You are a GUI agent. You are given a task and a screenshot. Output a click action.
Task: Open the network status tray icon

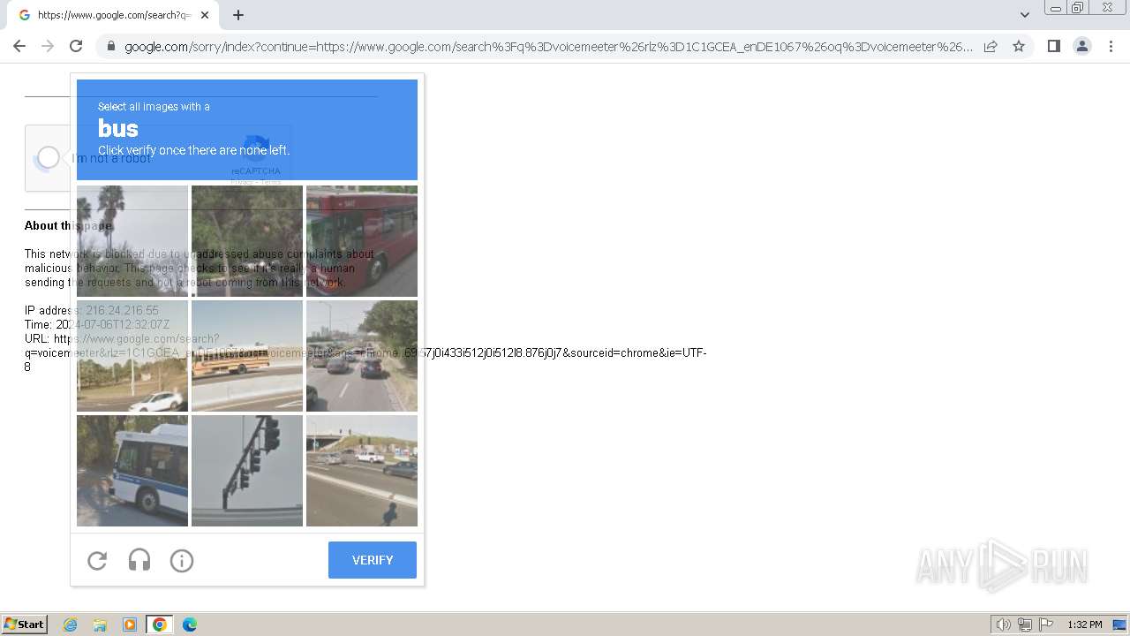[x=1025, y=625]
